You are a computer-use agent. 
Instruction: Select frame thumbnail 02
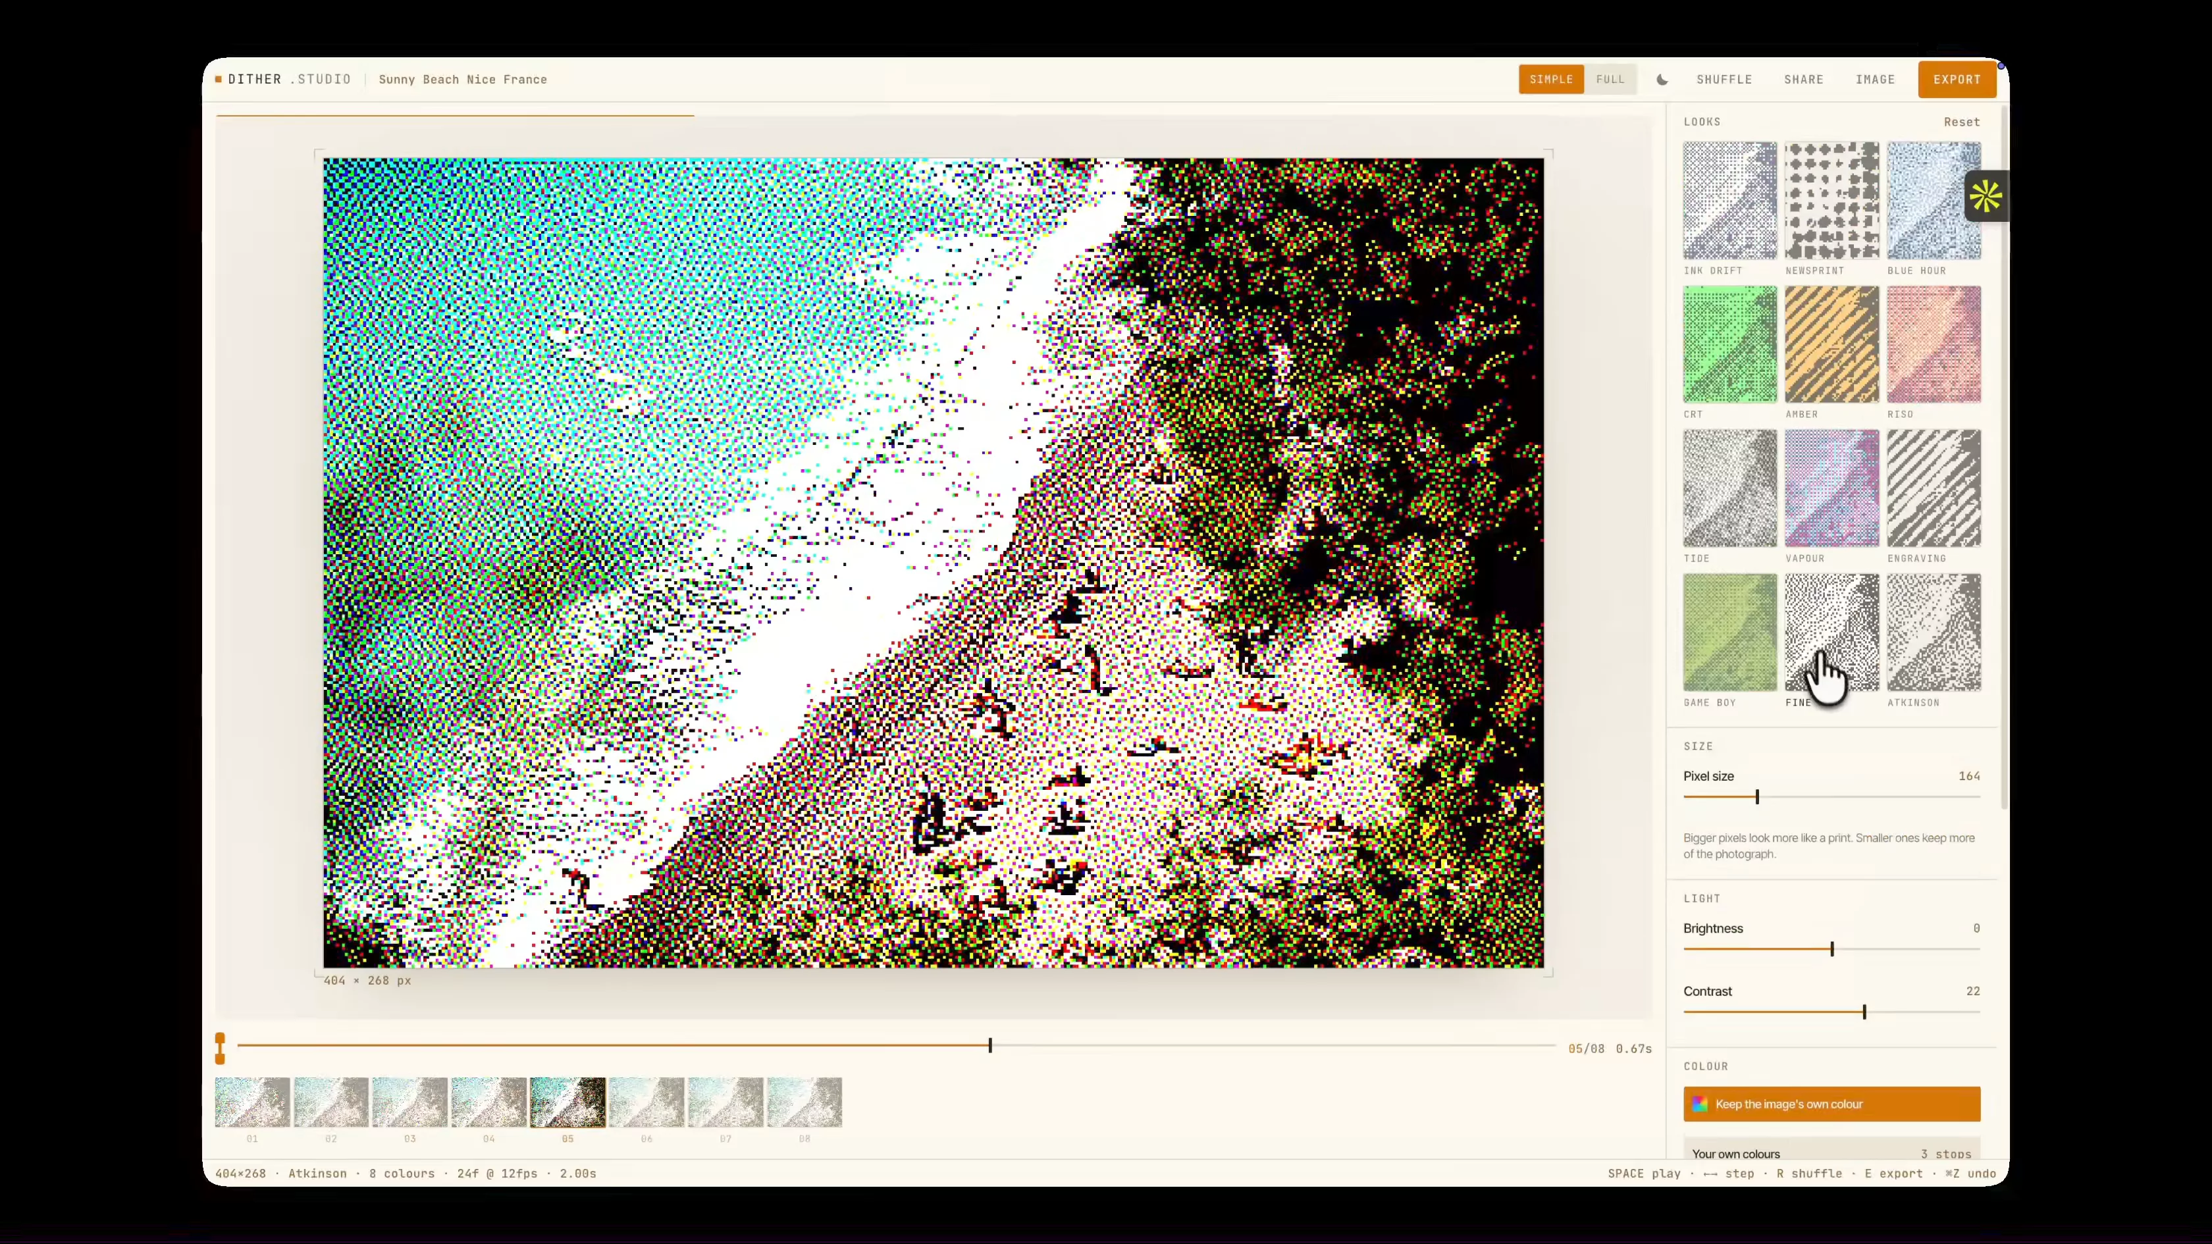(330, 1102)
